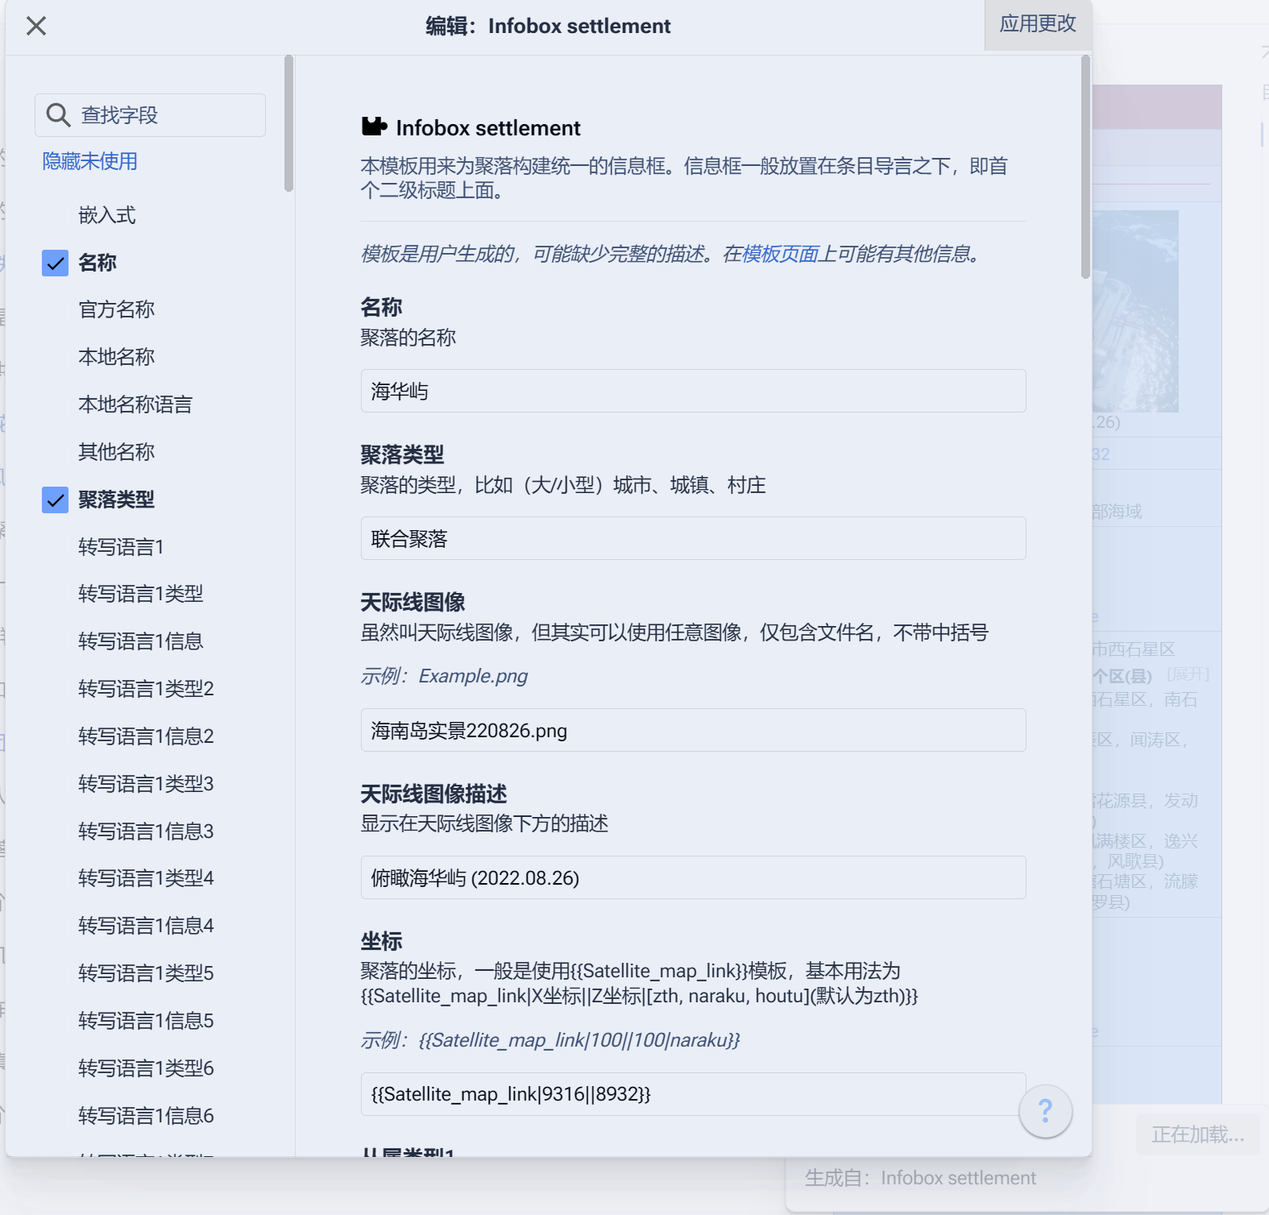The width and height of the screenshot is (1269, 1215).
Task: Select 转写语言1类型 in the field list
Action: click(141, 594)
